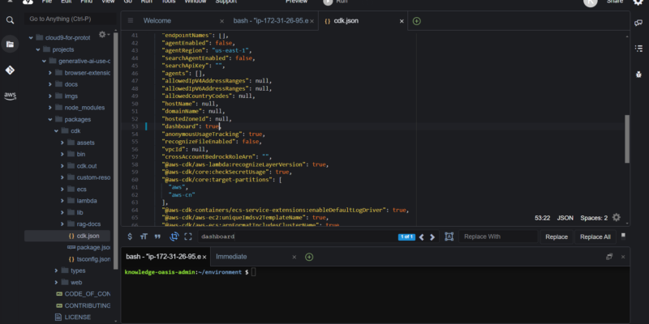This screenshot has width=649, height=324.
Task: Open package.json in the file tree
Action: tap(92, 247)
